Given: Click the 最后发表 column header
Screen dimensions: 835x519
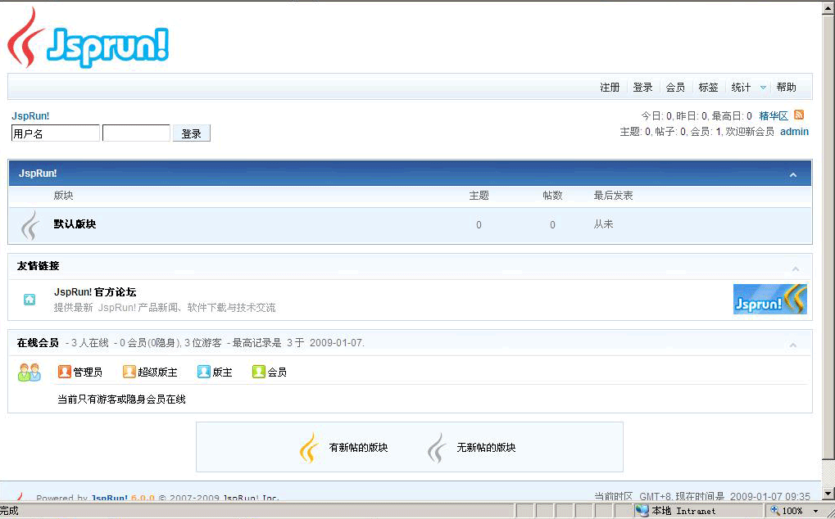Looking at the screenshot, I should 613,196.
